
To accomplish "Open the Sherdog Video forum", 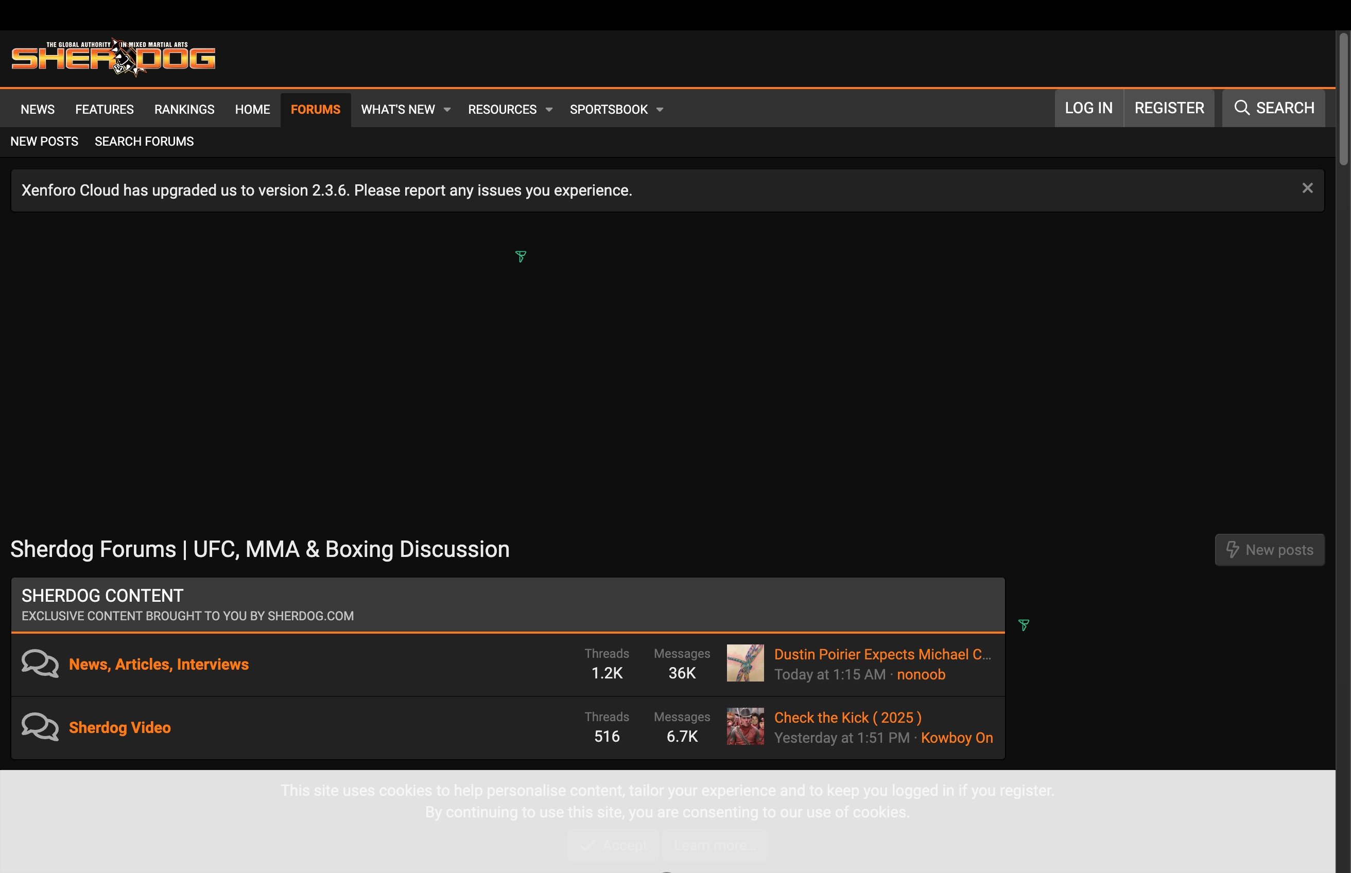I will click(119, 728).
